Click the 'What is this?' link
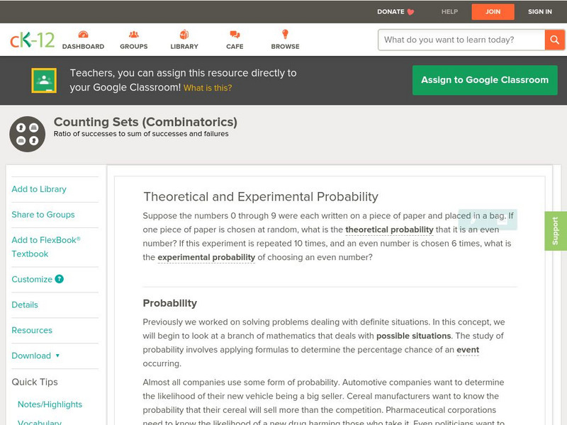Screen dimensions: 567x425 pyautogui.click(x=208, y=88)
